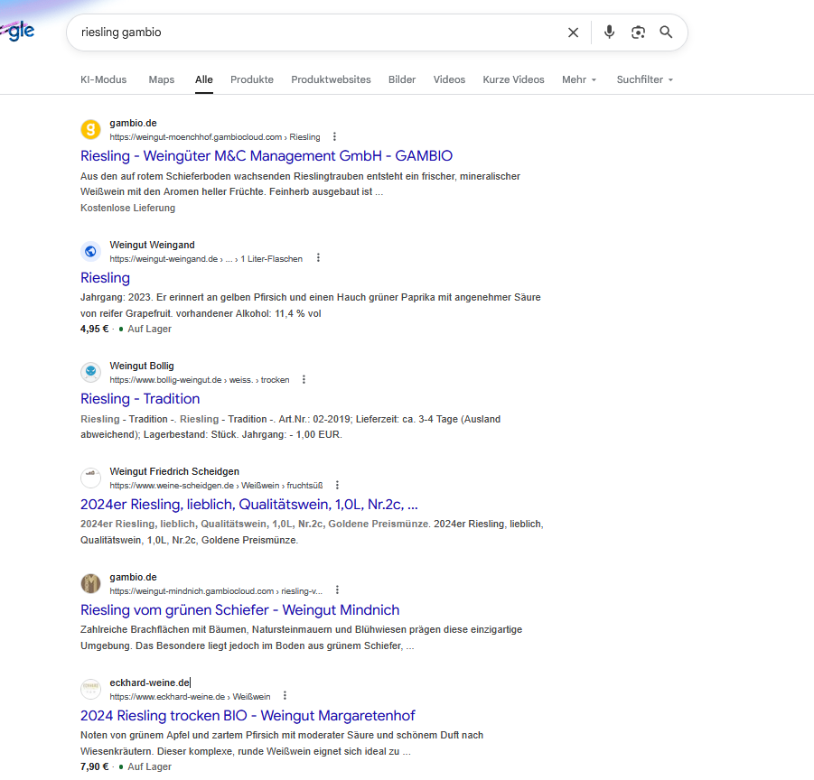Click the 'Kostenlose Lieferung' note
814x780 pixels.
tap(127, 208)
